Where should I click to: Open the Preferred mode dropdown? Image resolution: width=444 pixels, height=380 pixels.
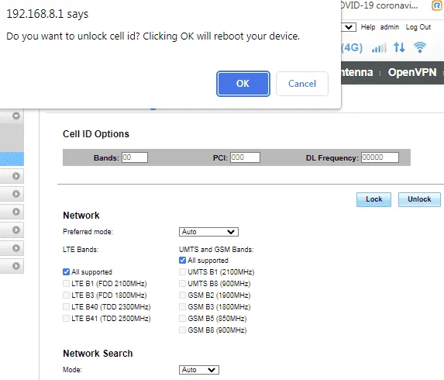(208, 232)
